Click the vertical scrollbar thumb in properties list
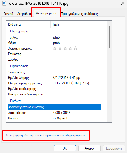127x153 pixels. (109, 37)
